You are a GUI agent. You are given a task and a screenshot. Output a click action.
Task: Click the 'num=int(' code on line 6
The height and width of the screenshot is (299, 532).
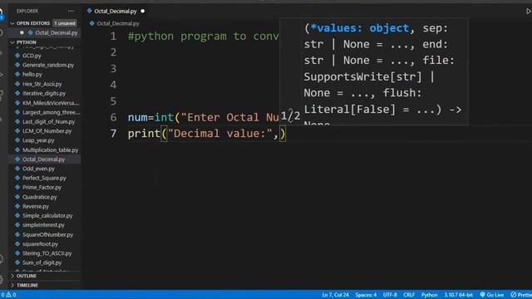coord(154,117)
